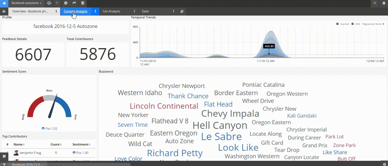Switch to the Overview - facebook tab

click(30, 12)
